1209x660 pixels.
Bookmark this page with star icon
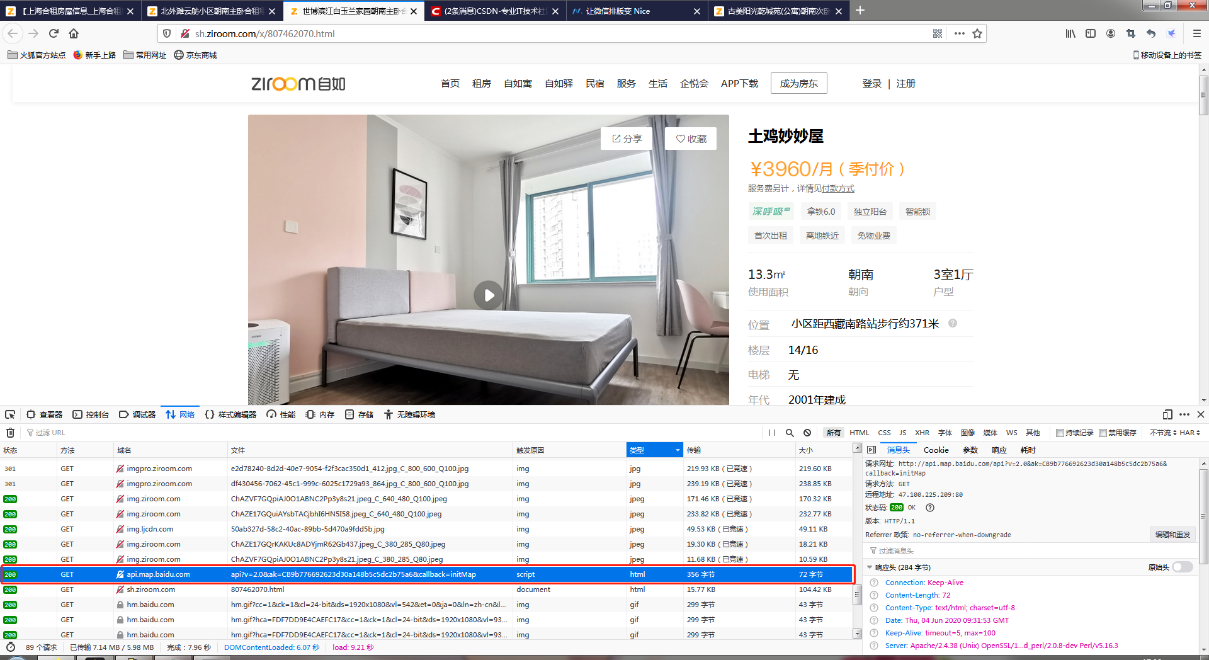pos(977,33)
